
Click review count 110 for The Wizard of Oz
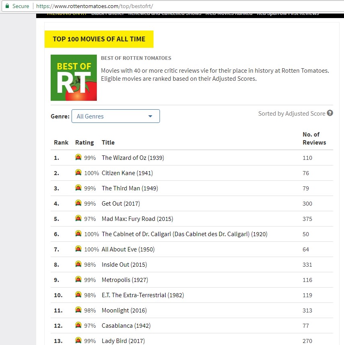pyautogui.click(x=307, y=158)
